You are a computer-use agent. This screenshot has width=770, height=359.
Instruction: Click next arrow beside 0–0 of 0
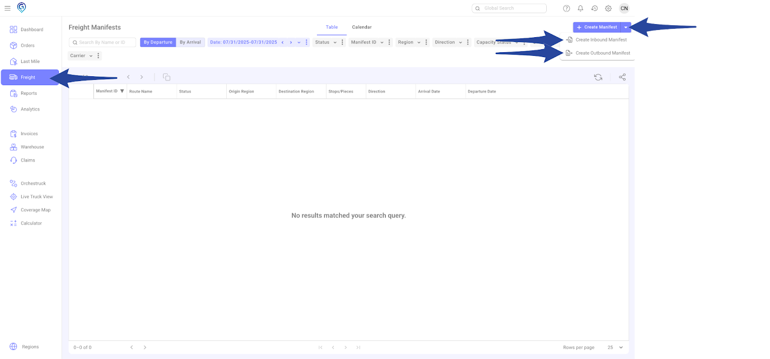[145, 348]
